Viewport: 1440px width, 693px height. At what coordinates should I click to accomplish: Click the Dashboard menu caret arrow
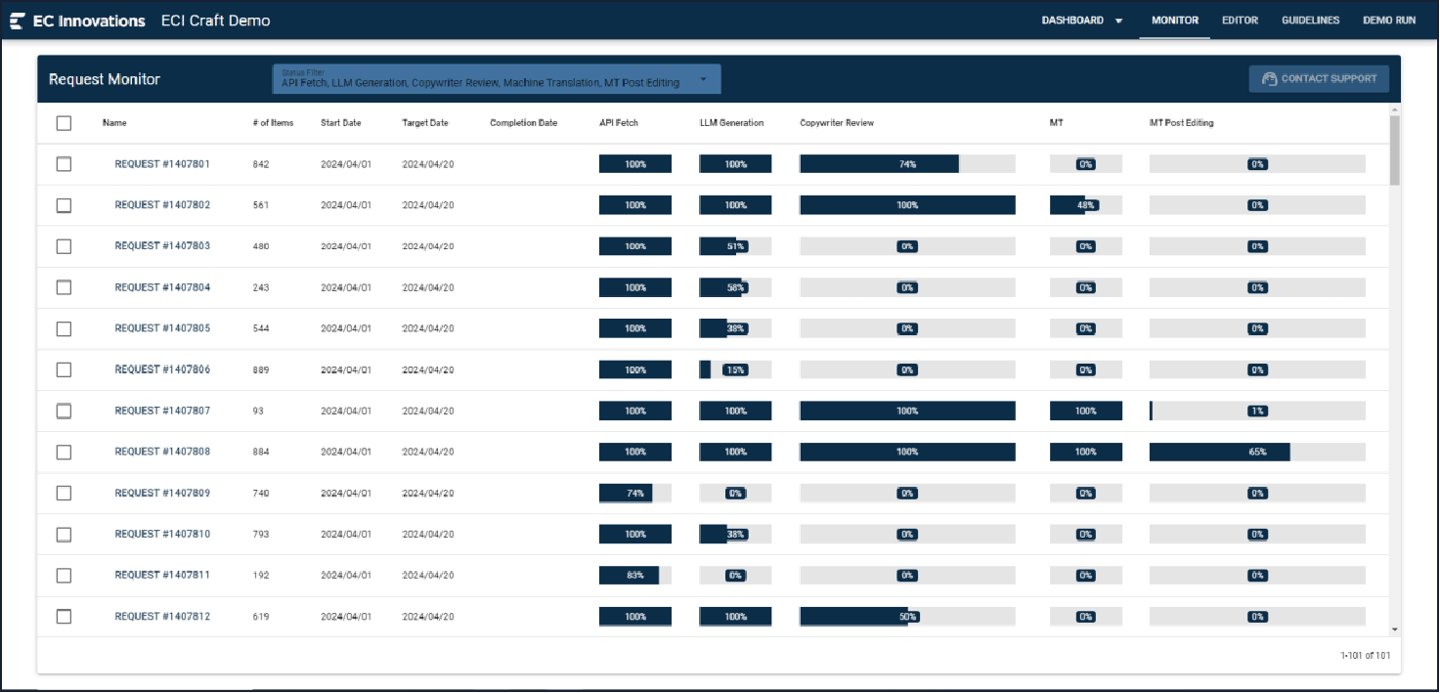click(x=1118, y=21)
